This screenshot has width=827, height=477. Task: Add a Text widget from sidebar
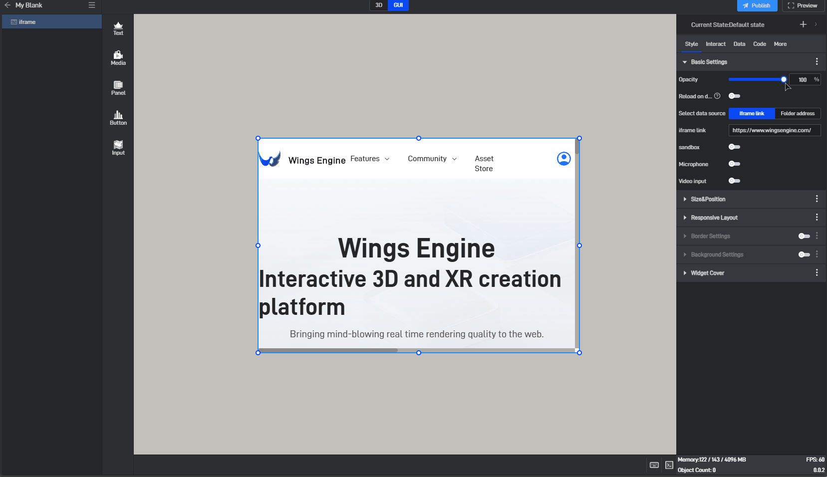tap(118, 28)
